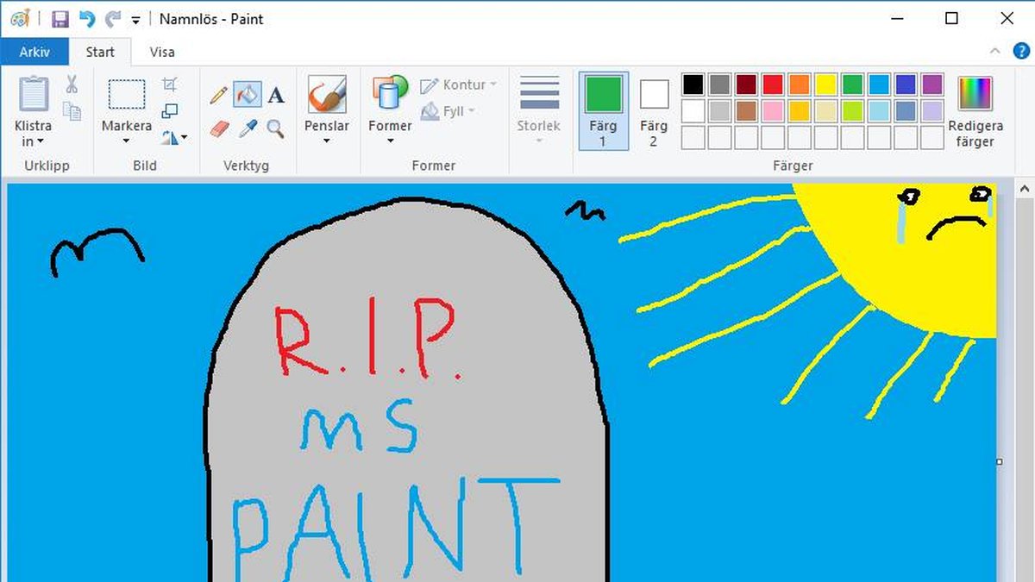This screenshot has width=1035, height=582.
Task: Pick the brown color swatch
Action: click(x=746, y=111)
